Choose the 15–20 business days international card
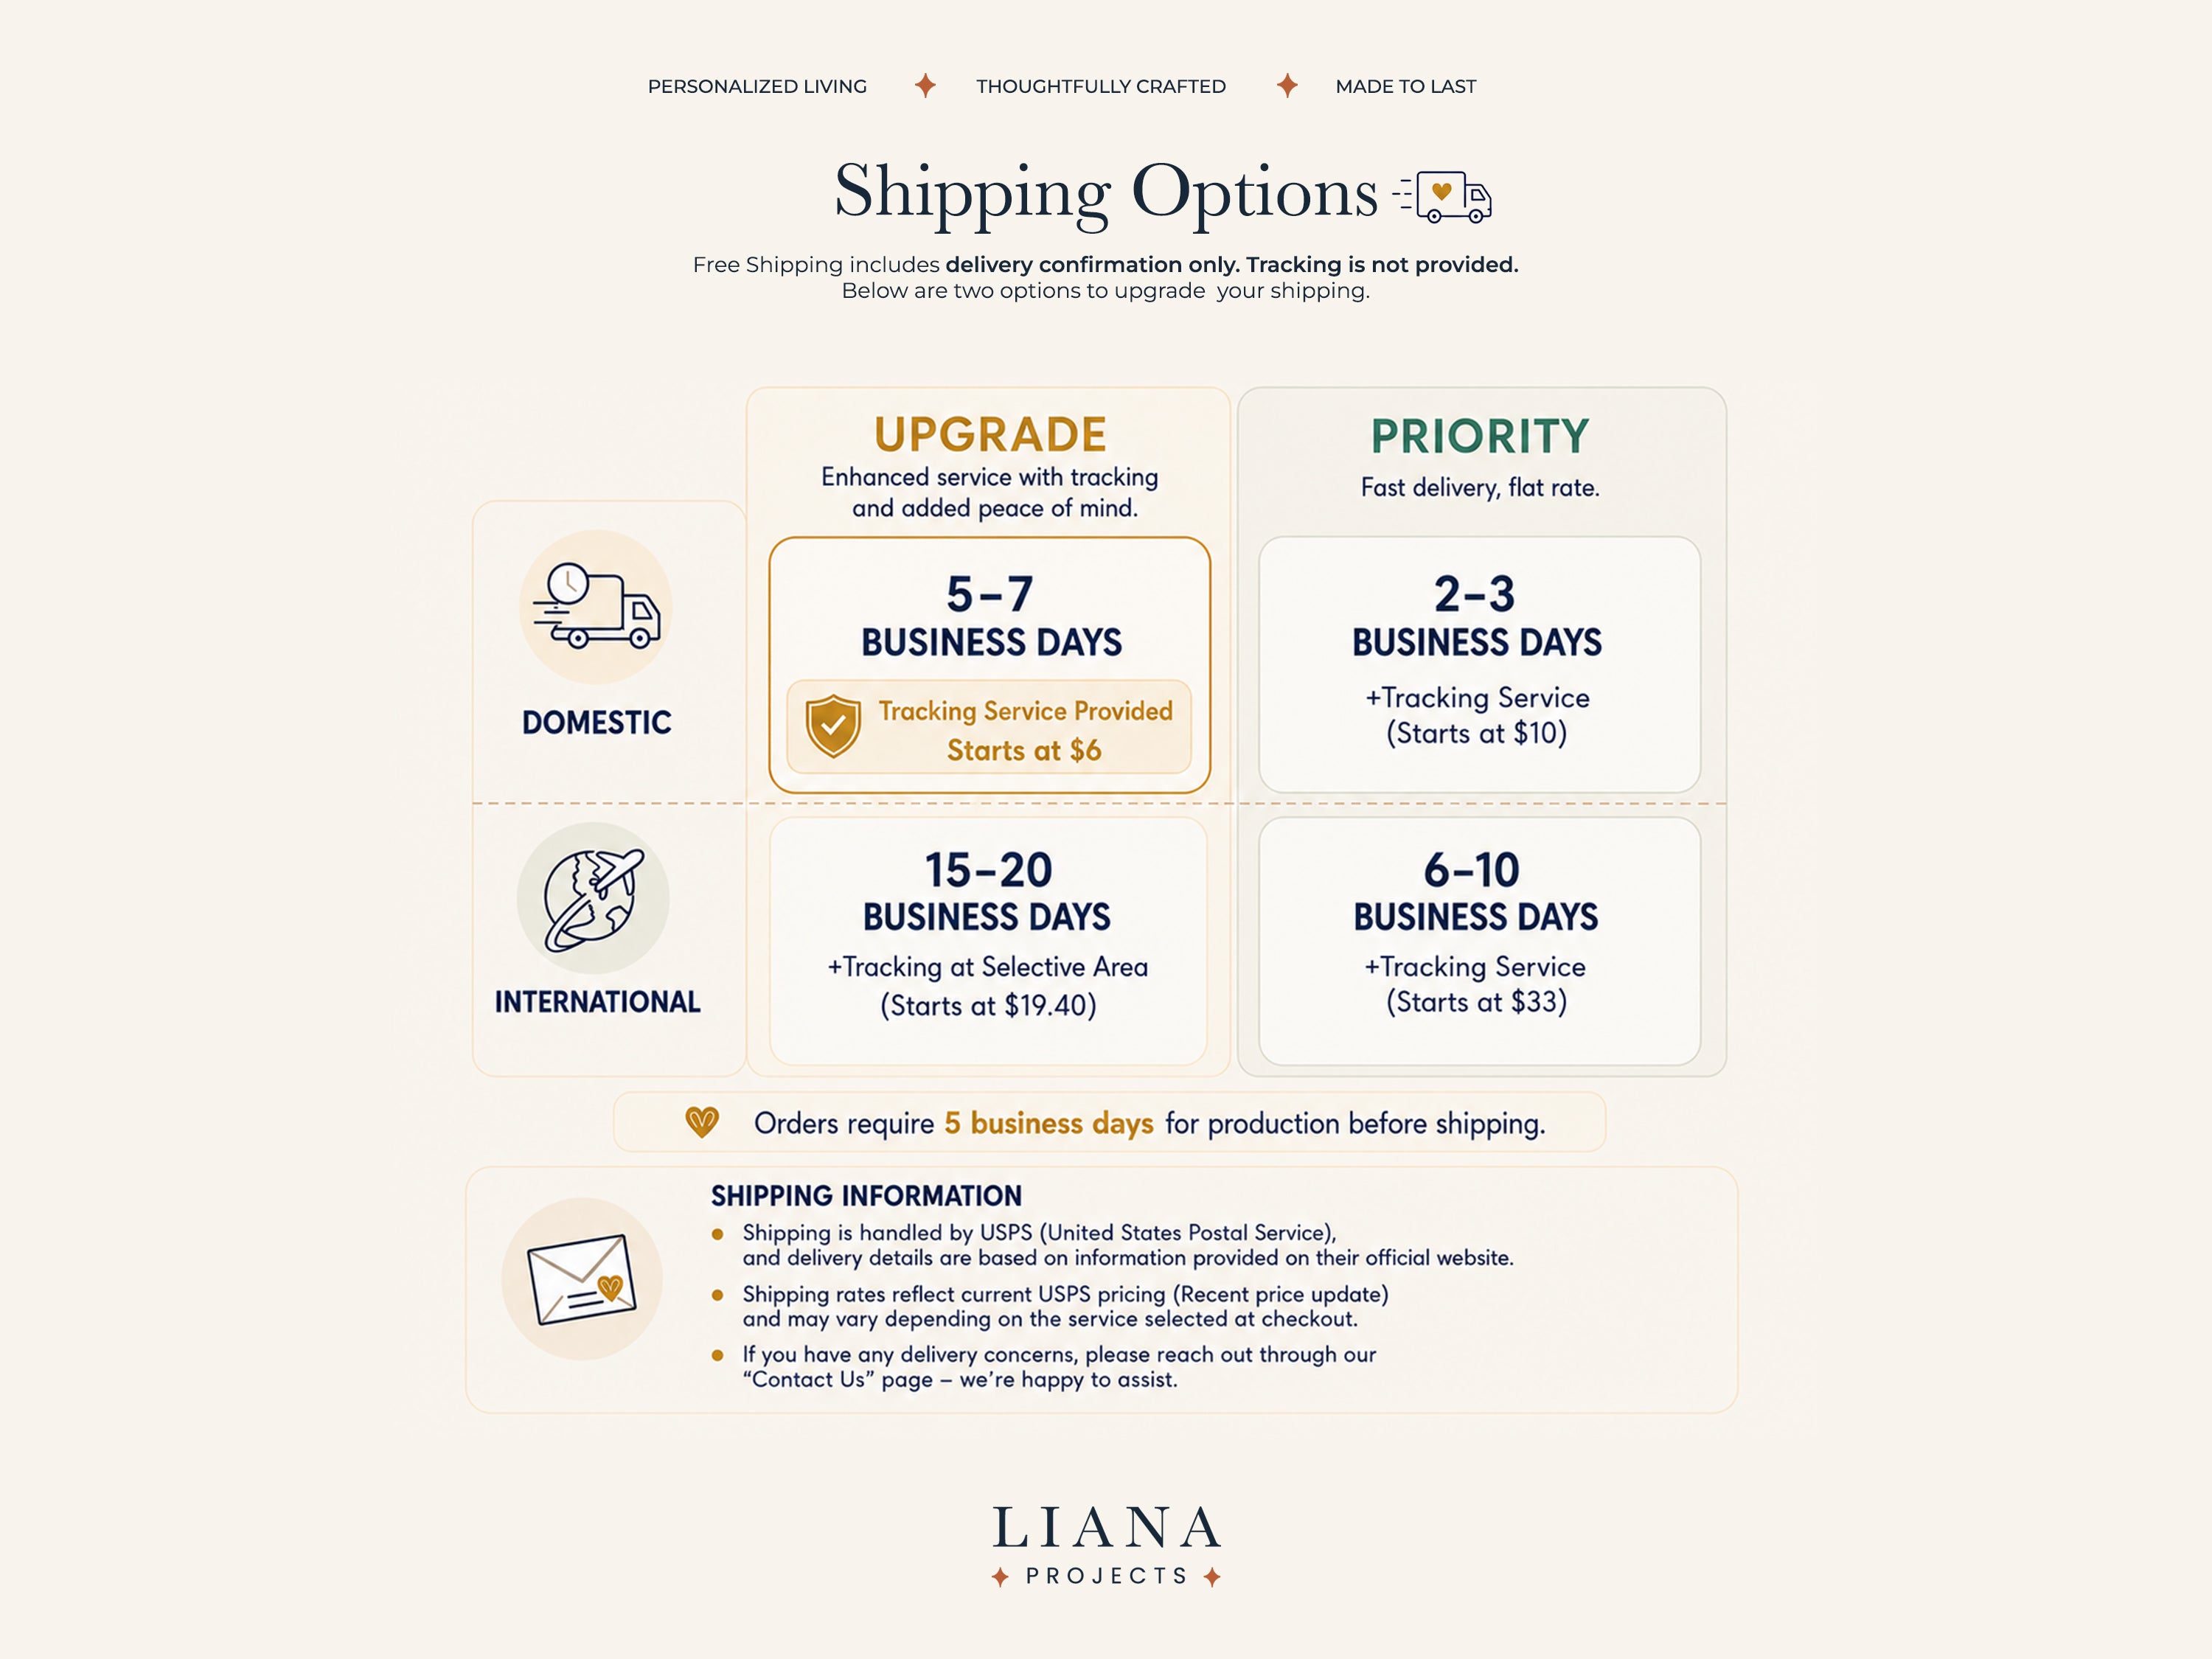2212x1659 pixels. click(x=988, y=941)
